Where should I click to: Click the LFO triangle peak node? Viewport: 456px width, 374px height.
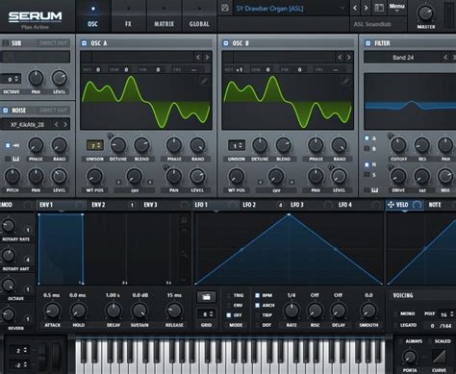tap(289, 214)
